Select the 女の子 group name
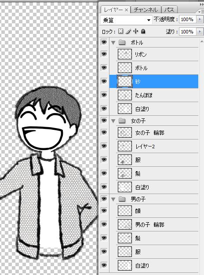204x275 pixels. [x=138, y=121]
